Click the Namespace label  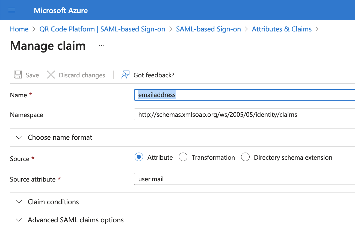[26, 115]
